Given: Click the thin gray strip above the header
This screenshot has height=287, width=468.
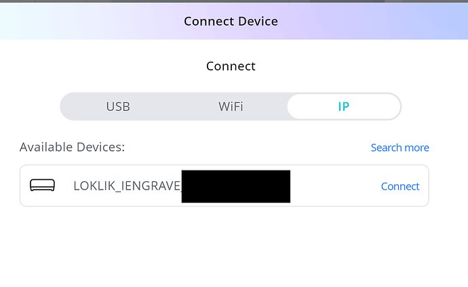Looking at the screenshot, I should [x=231, y=1].
